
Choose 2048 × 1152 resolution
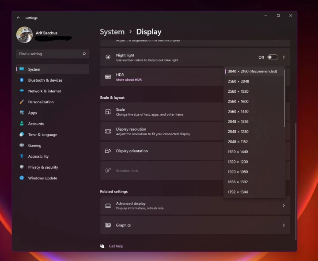click(x=254, y=142)
